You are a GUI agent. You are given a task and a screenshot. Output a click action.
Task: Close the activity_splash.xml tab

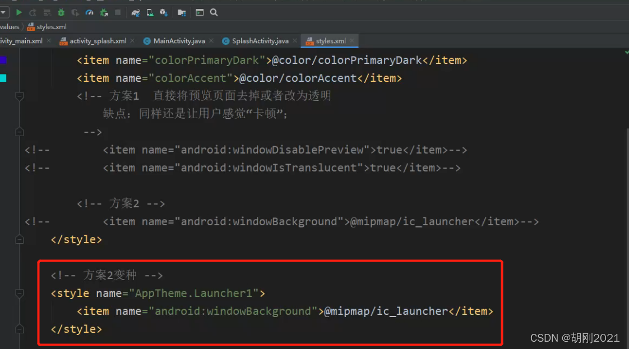[x=132, y=40]
